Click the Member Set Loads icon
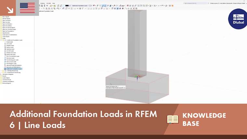247x139 pixels. (5, 53)
